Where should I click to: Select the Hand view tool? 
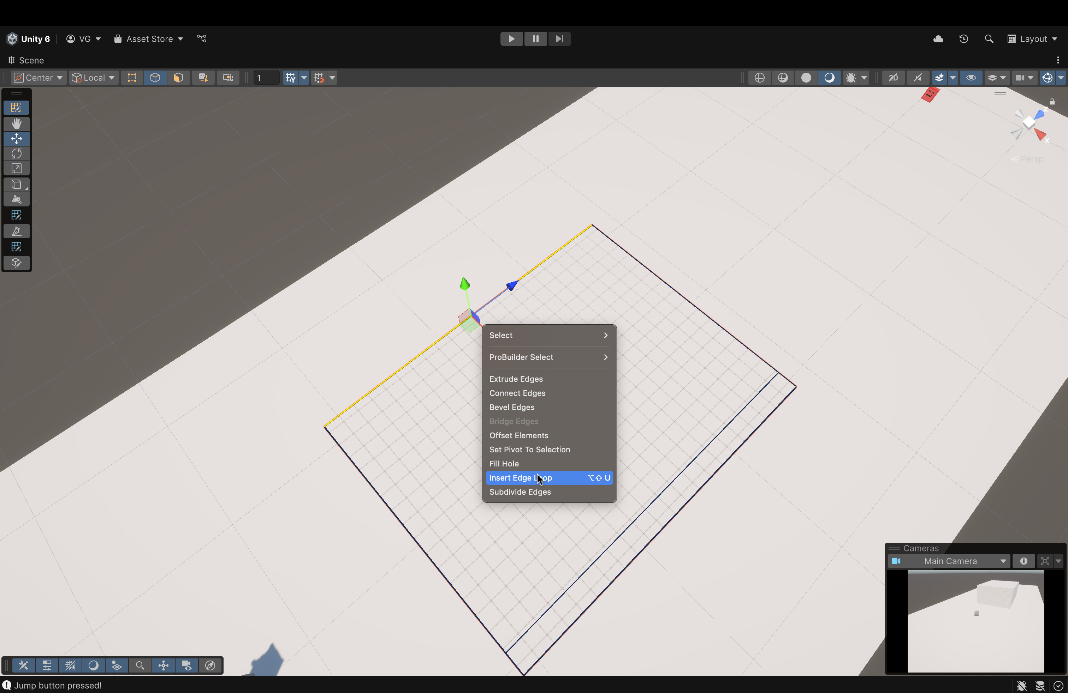[16, 123]
